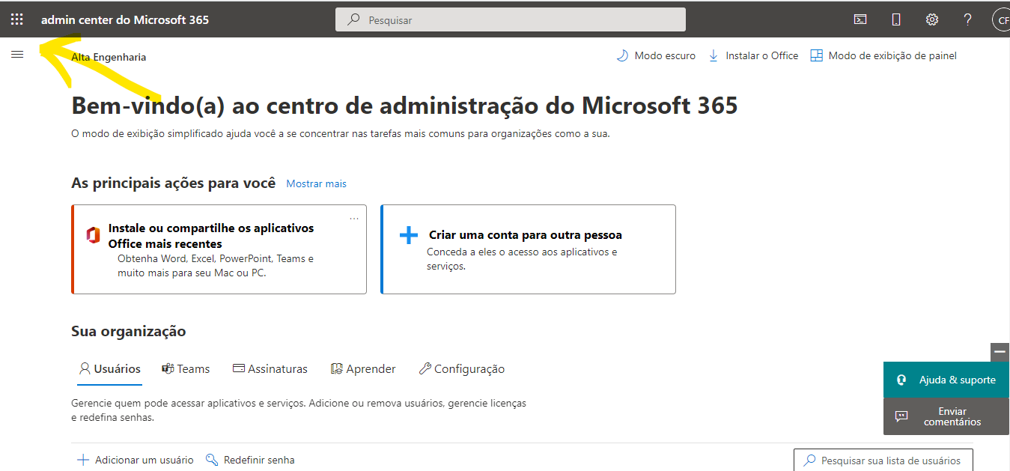Minimize the help panel with the dash button
1010x471 pixels.
click(x=1000, y=352)
